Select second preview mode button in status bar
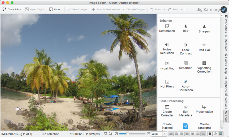 [176, 134]
